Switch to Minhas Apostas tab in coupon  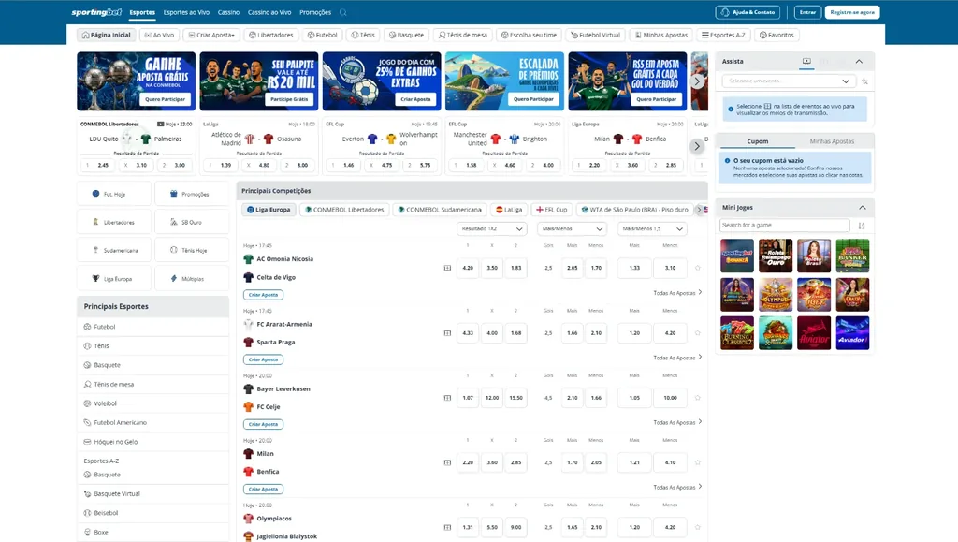832,141
